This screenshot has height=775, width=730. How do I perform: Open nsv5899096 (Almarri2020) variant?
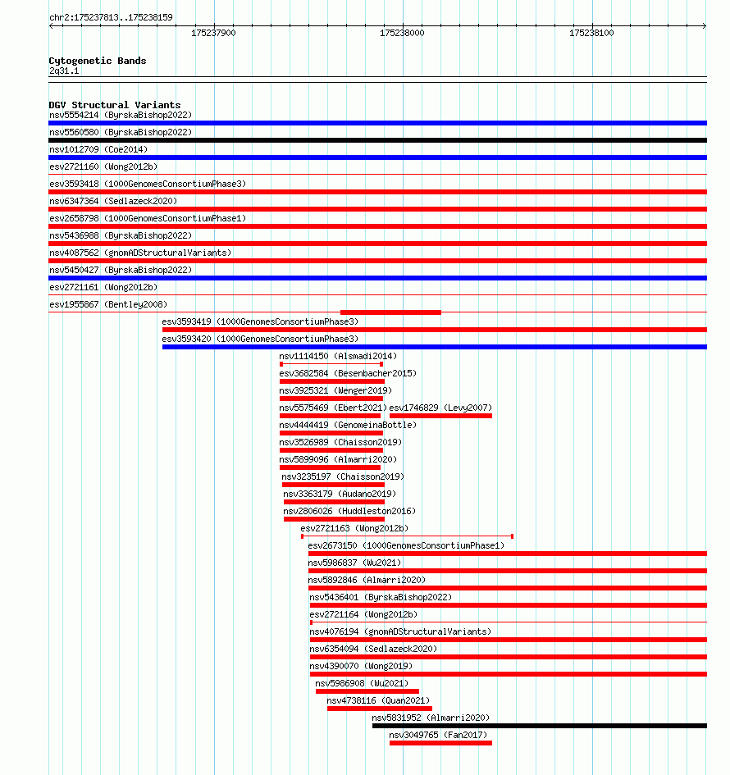[x=338, y=459]
